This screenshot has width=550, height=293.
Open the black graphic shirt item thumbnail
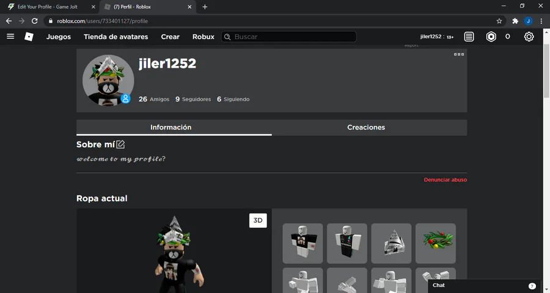coord(302,243)
